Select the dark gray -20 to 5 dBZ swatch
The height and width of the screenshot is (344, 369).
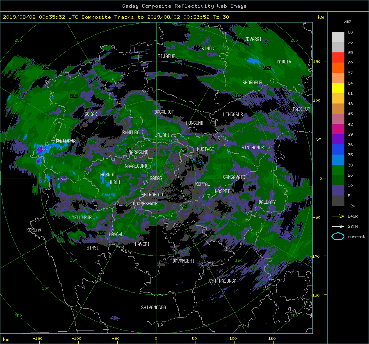(x=338, y=200)
